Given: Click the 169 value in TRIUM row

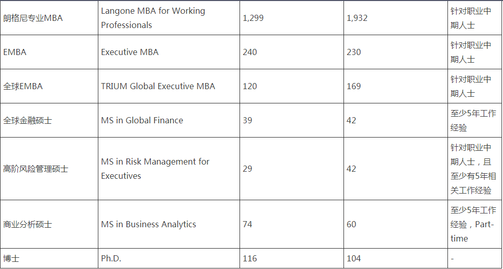Looking at the screenshot, I should [354, 86].
